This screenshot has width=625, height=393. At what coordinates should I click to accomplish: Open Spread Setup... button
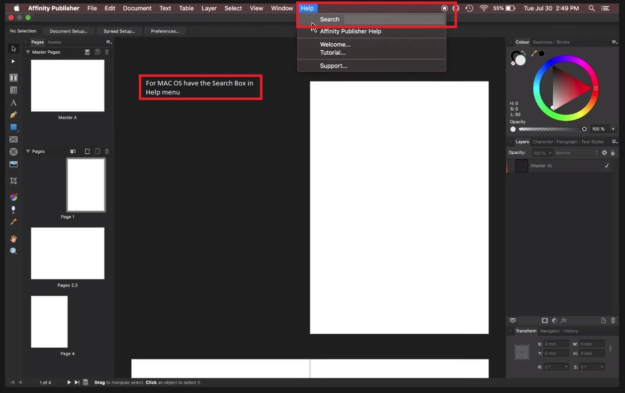tap(119, 31)
